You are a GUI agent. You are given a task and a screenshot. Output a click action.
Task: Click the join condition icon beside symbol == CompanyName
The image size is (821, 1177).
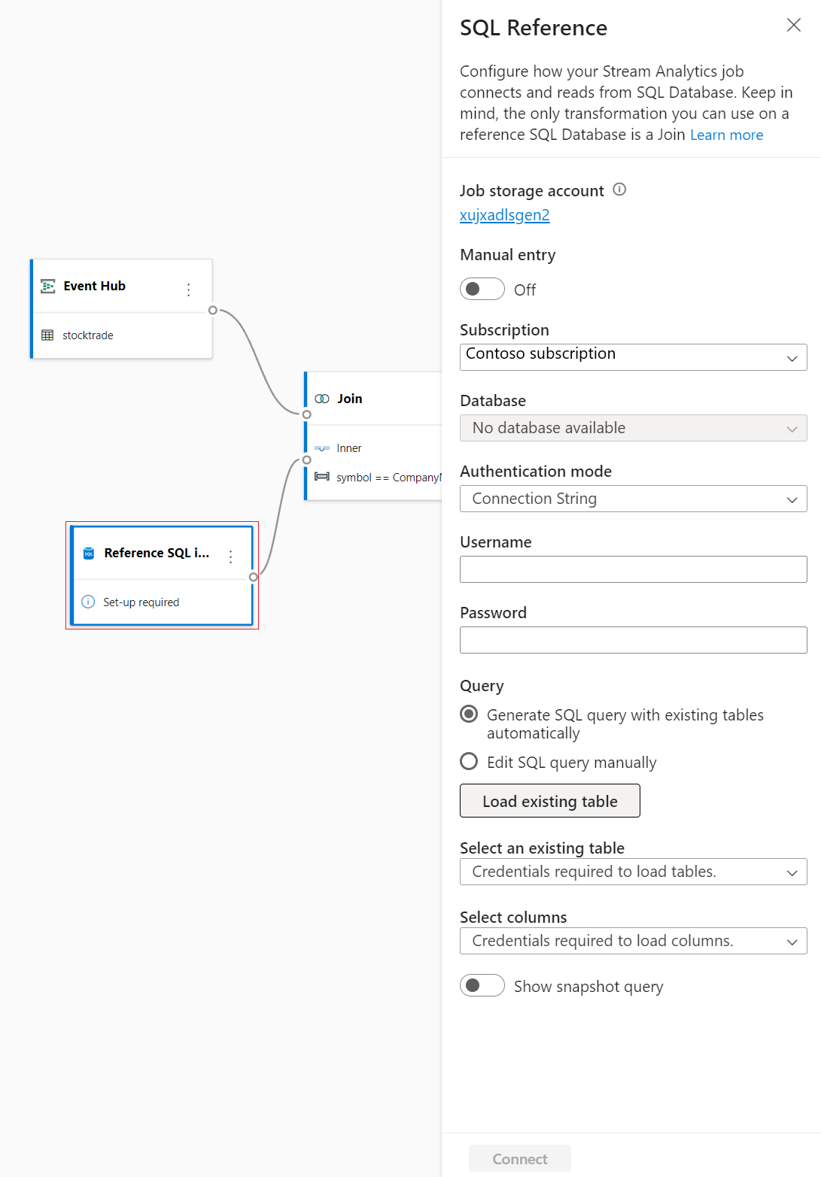323,477
